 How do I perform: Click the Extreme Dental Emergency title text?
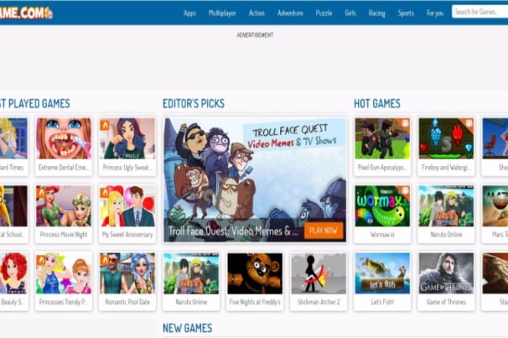64,167
